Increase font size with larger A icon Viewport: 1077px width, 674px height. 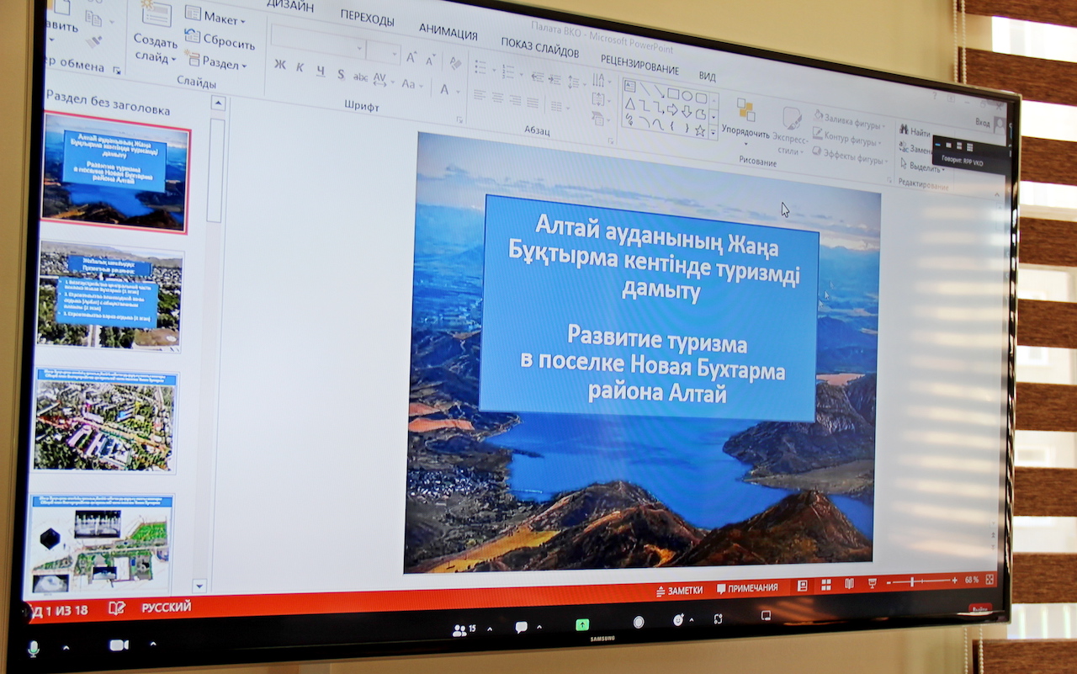(x=411, y=57)
